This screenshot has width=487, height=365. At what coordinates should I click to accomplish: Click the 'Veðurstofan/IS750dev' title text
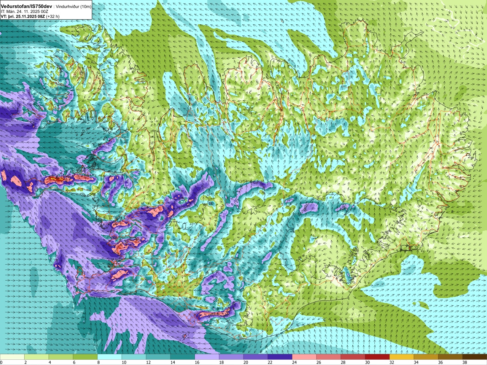point(26,6)
